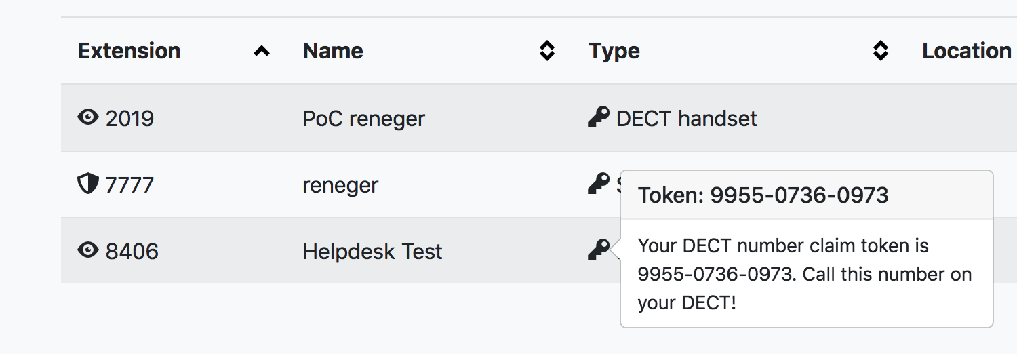The width and height of the screenshot is (1017, 354).
Task: Open extension 7777 entry
Action: pyautogui.click(x=130, y=184)
